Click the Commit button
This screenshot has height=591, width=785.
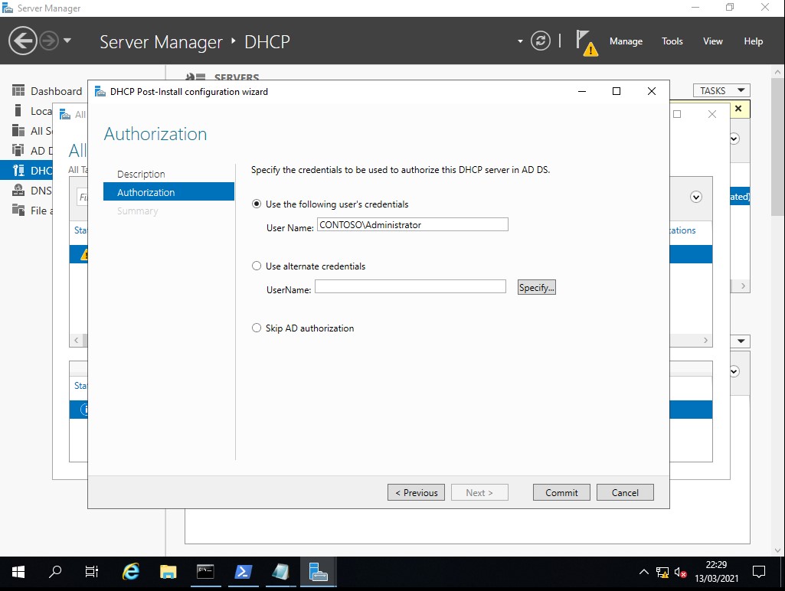coord(561,492)
